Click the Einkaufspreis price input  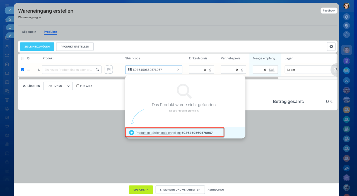201,70
